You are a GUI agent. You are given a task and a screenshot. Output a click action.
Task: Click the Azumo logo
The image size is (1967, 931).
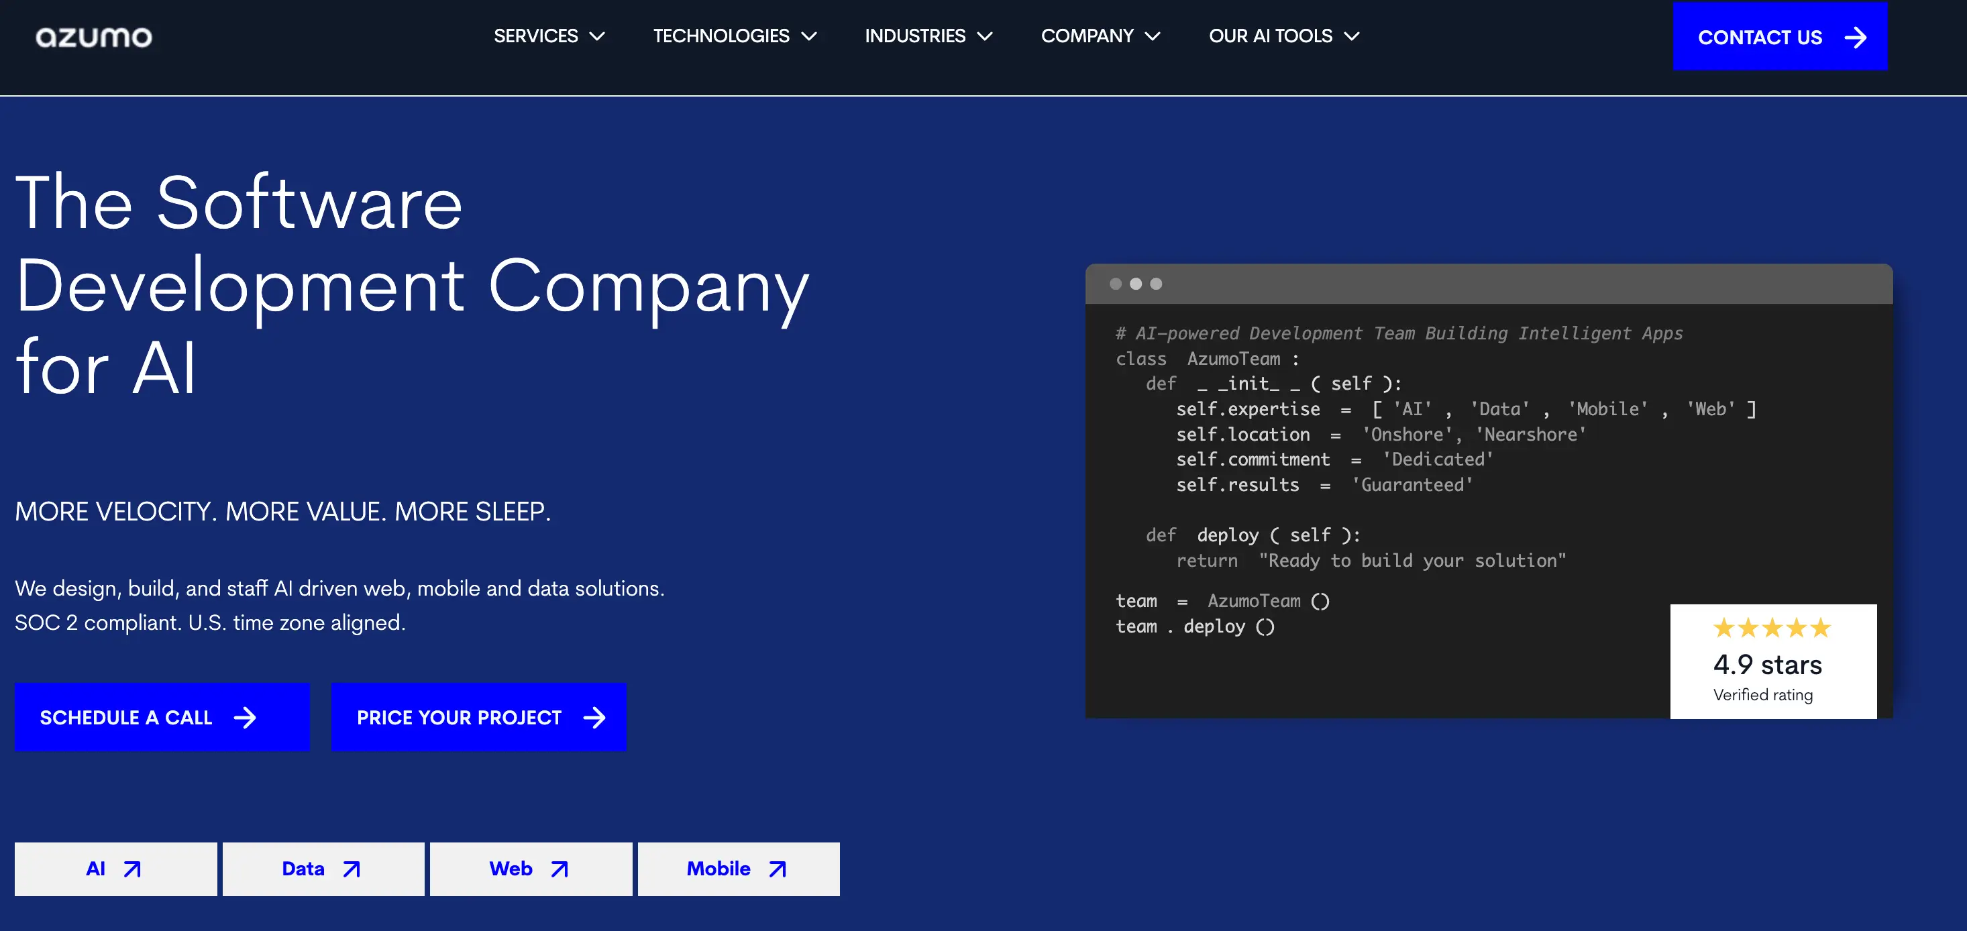(x=94, y=36)
